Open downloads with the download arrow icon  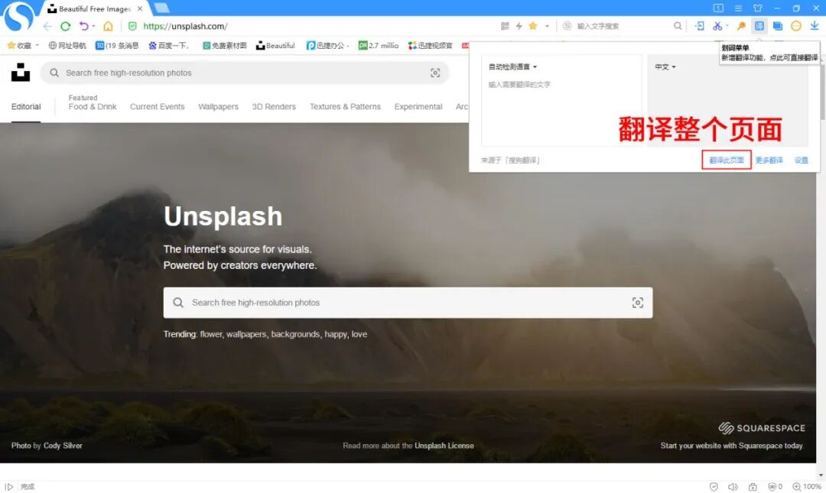(815, 26)
